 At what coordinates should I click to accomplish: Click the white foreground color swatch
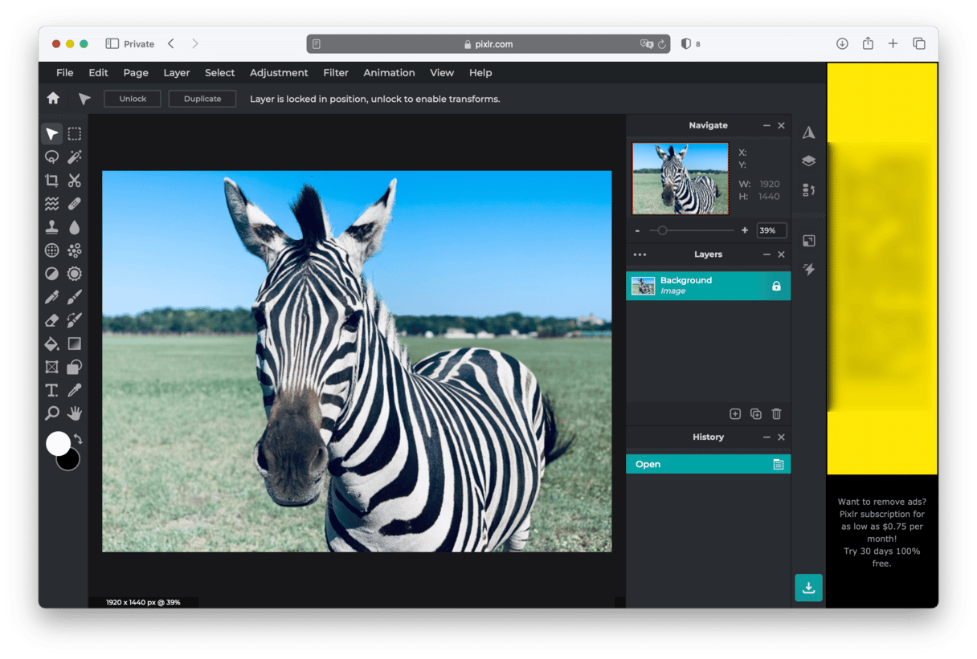(x=58, y=443)
